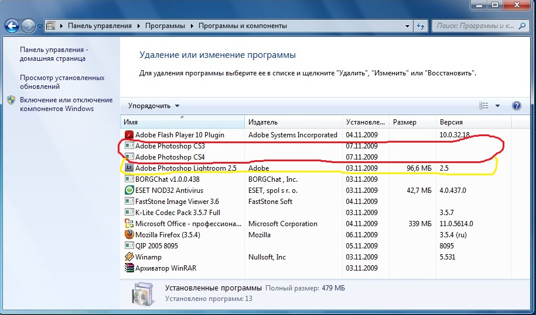Image resolution: width=536 pixels, height=315 pixels.
Task: Click the Microsoft Office program icon
Action: tap(129, 224)
